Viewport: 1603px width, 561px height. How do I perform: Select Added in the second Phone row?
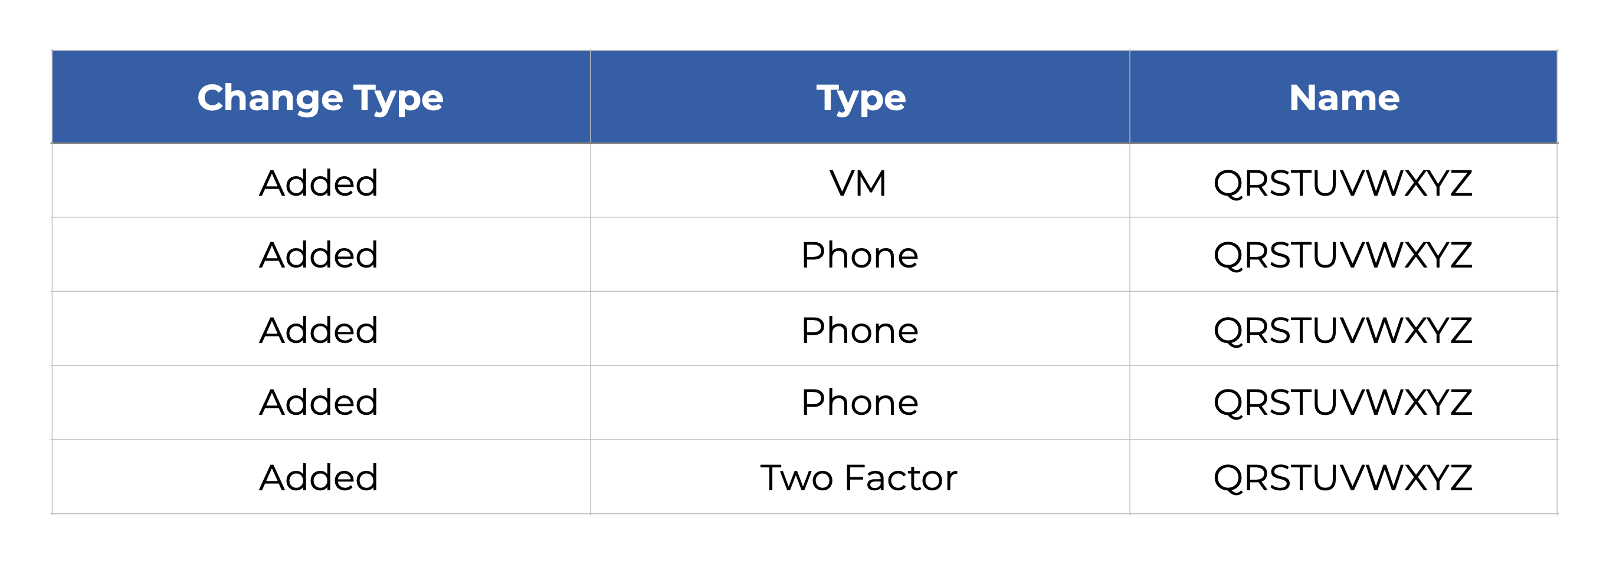pyautogui.click(x=319, y=330)
